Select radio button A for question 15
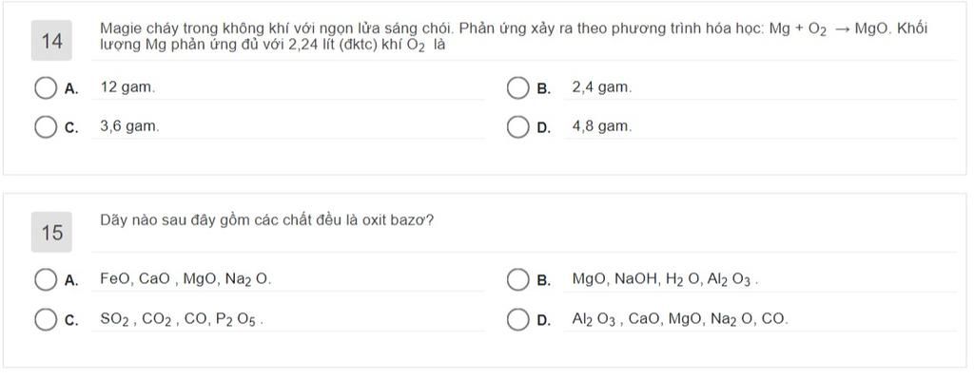 [46, 280]
